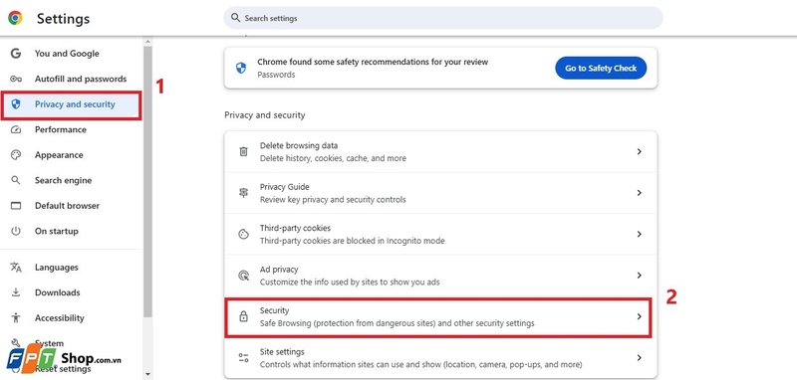Click the sidebar scroll up arrow
Image resolution: width=797 pixels, height=380 pixels.
(147, 42)
